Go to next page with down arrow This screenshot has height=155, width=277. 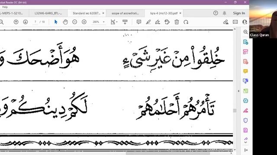point(26,22)
